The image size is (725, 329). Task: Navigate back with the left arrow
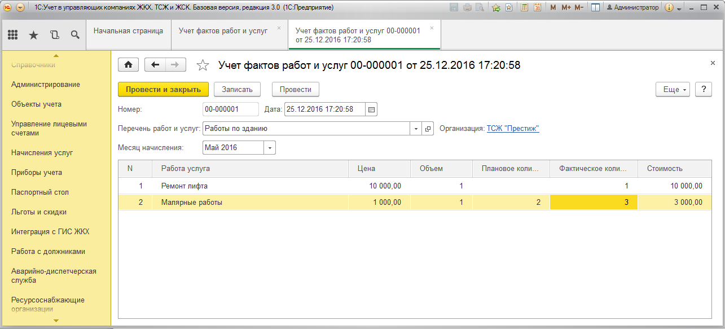coord(155,65)
